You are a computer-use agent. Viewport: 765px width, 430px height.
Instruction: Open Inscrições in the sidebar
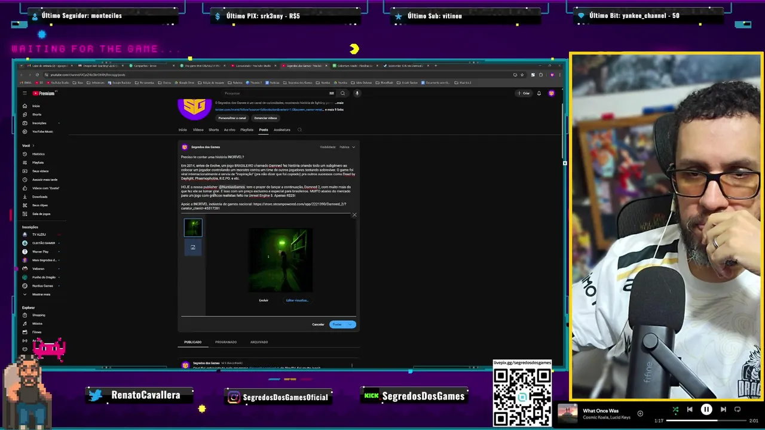click(39, 123)
